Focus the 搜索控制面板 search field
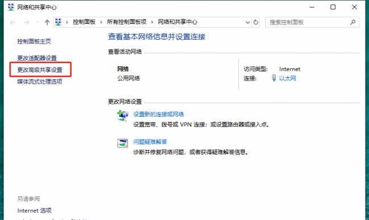 (312, 22)
